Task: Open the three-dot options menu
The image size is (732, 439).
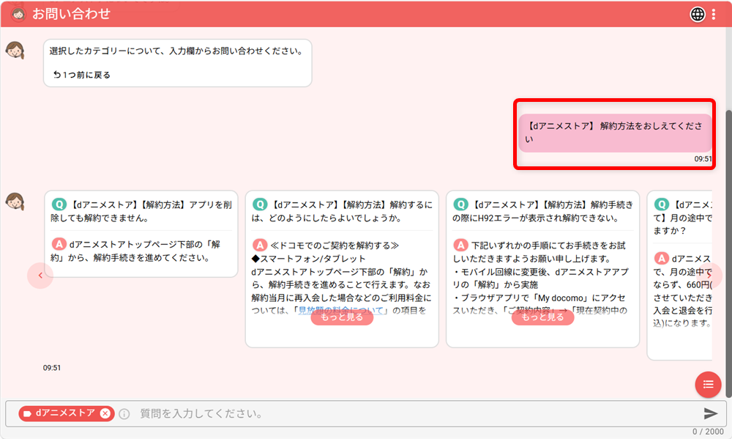Action: click(x=714, y=15)
